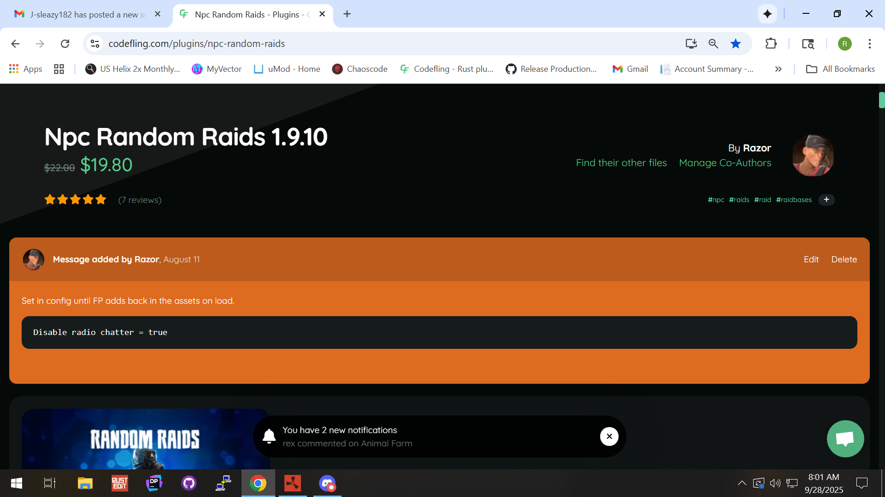Viewport: 885px width, 497px height.
Task: Click the install app icon in address bar
Action: 691,44
